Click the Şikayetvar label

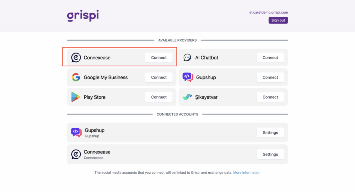tap(206, 97)
